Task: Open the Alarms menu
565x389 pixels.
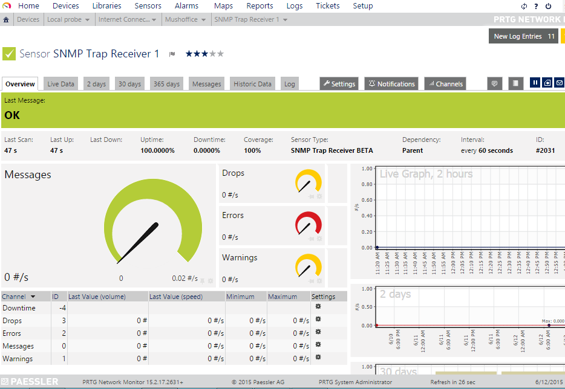Action: [x=186, y=6]
